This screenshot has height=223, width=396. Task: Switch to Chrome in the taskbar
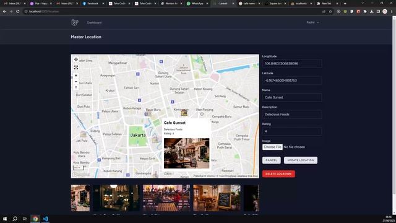[x=35, y=219]
